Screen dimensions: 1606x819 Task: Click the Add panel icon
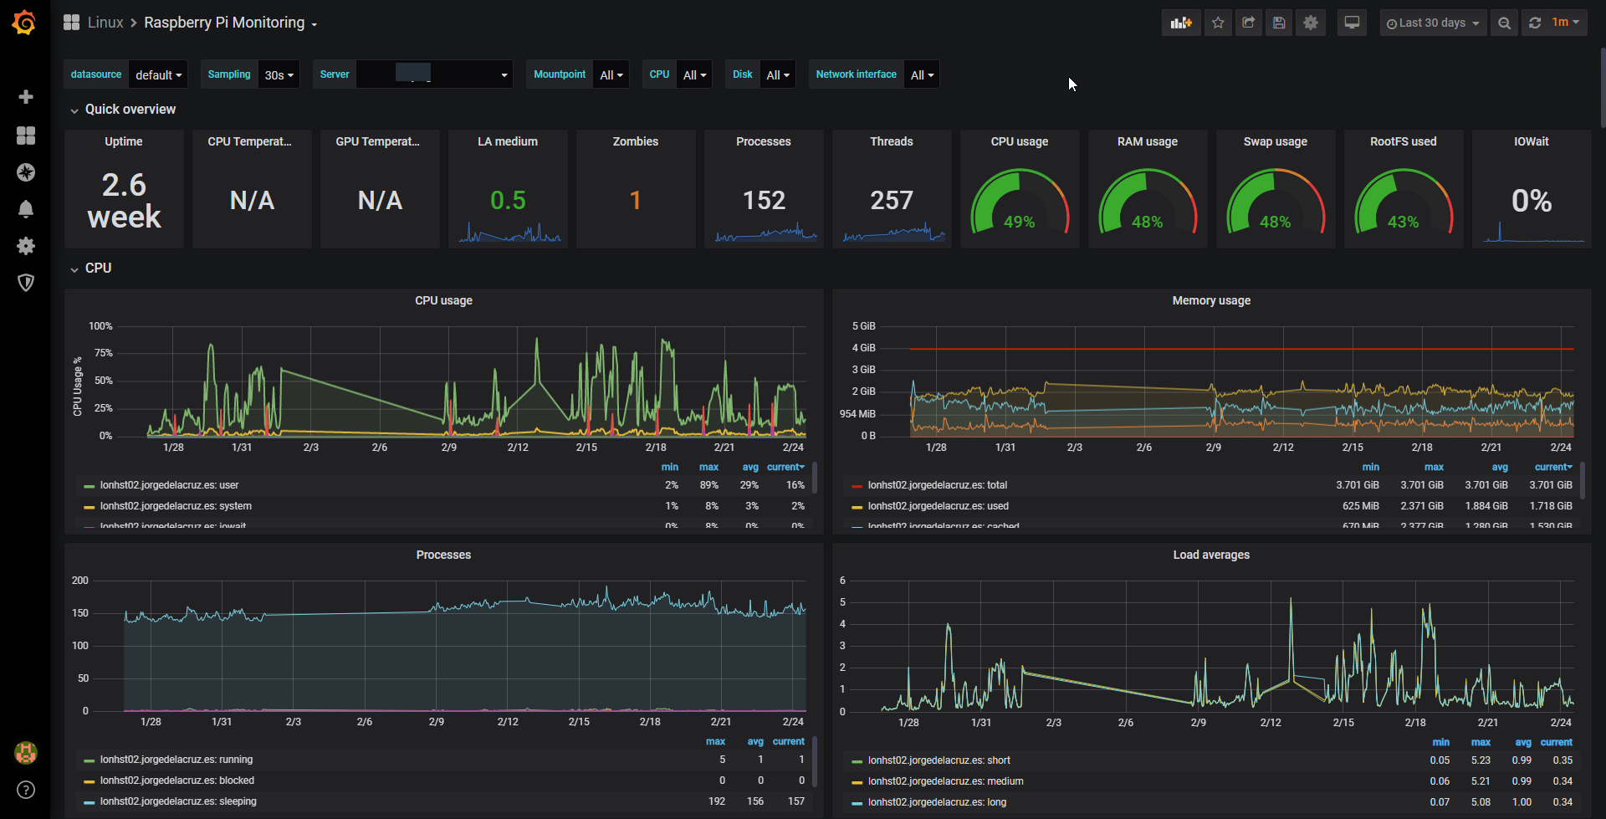click(x=1181, y=23)
